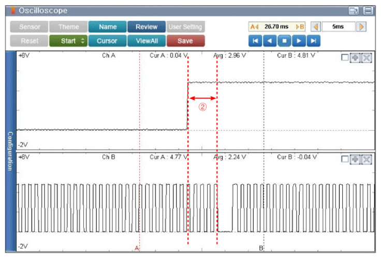The height and width of the screenshot is (258, 381).
Task: Select cursor A marker at bottom
Action: click(137, 248)
